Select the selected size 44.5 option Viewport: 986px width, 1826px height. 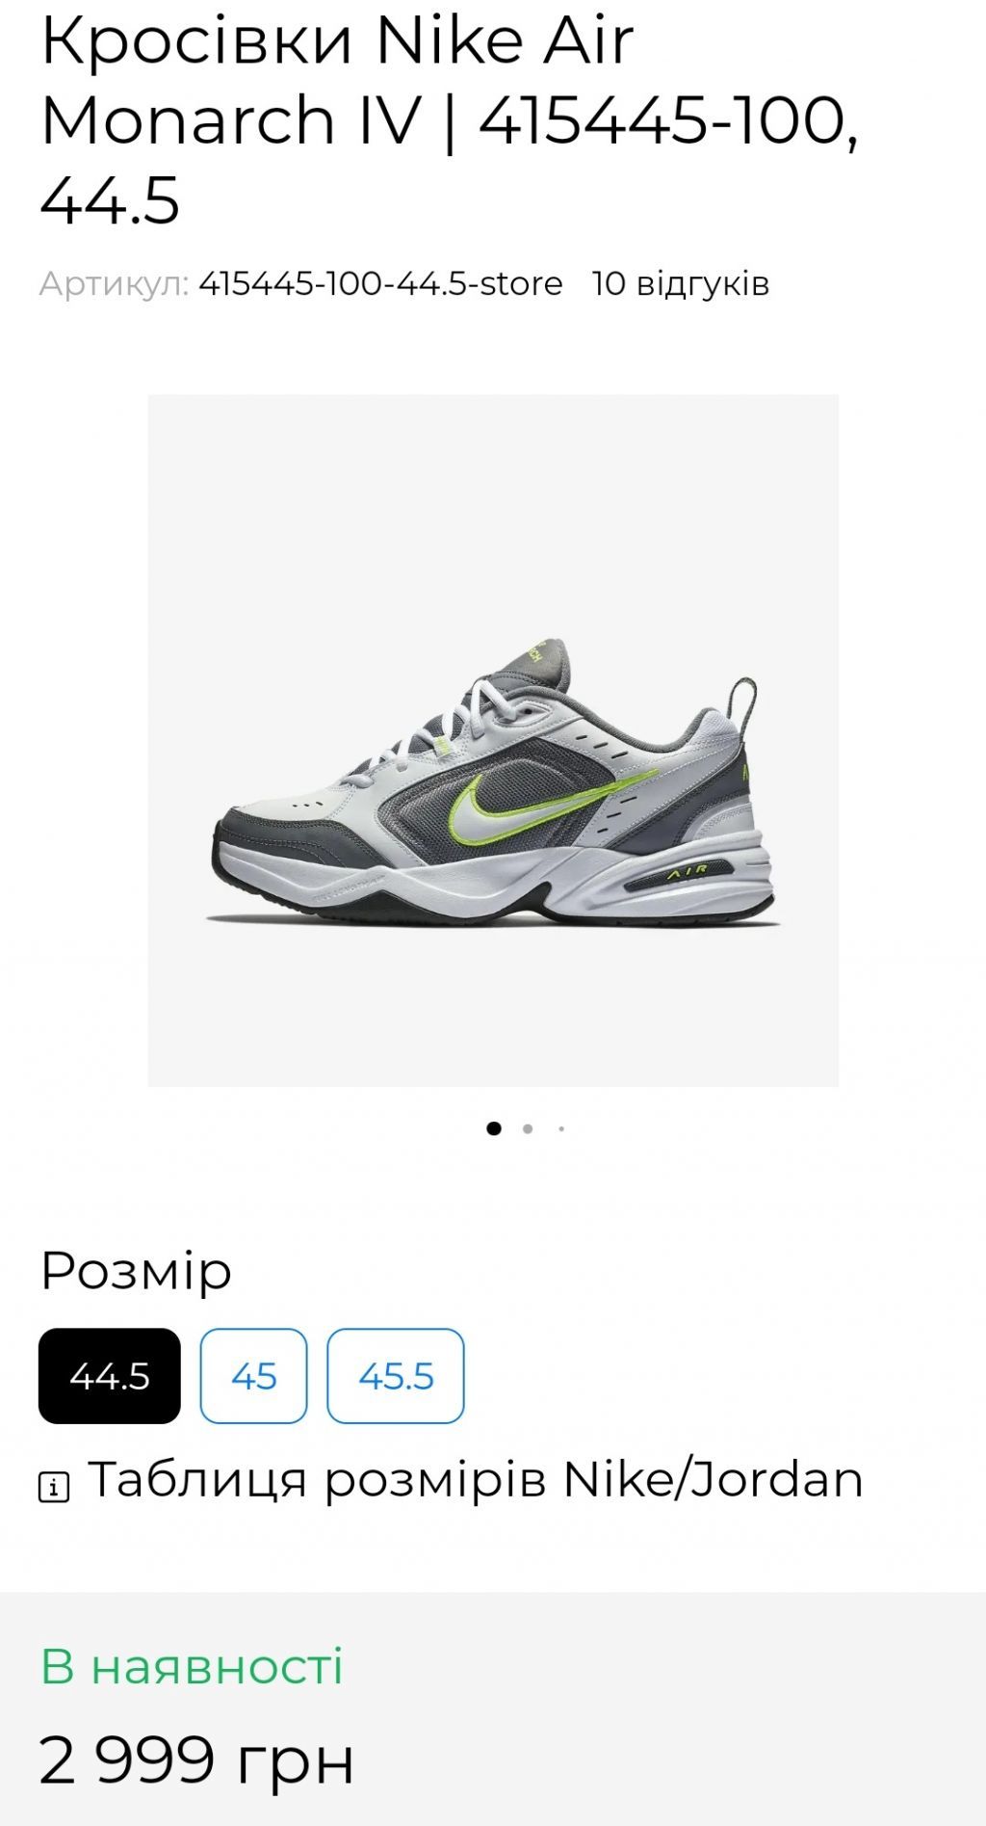click(x=110, y=1376)
